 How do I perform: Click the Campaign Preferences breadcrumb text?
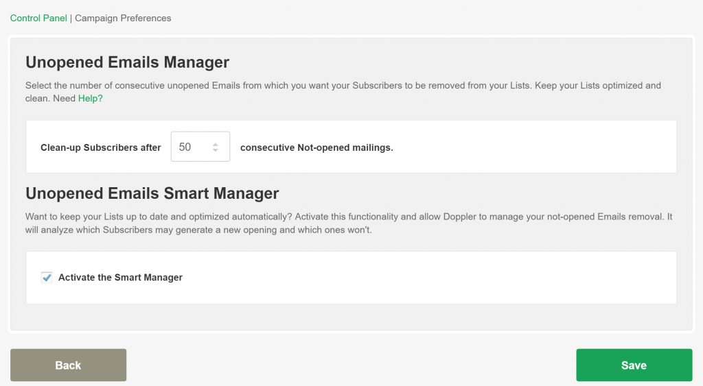point(123,19)
